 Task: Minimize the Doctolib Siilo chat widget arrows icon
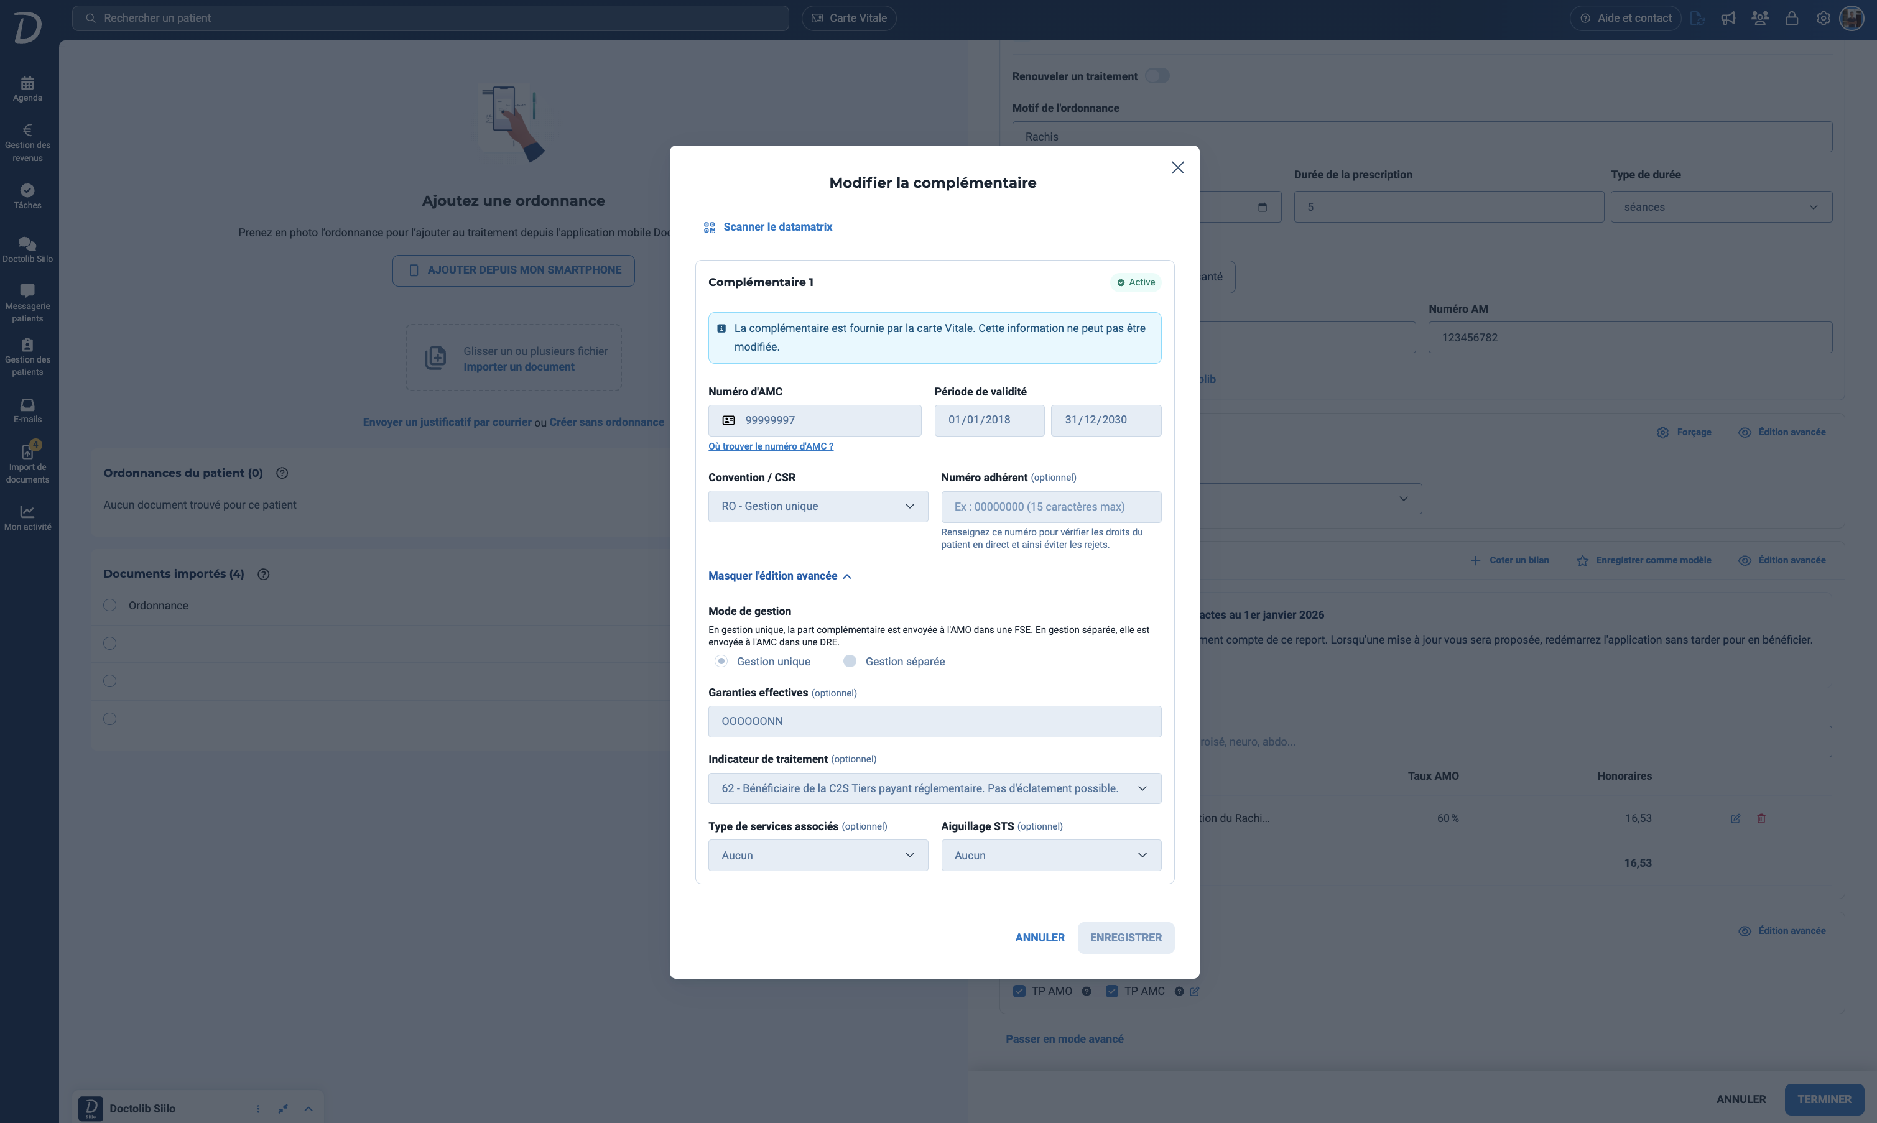point(283,1109)
